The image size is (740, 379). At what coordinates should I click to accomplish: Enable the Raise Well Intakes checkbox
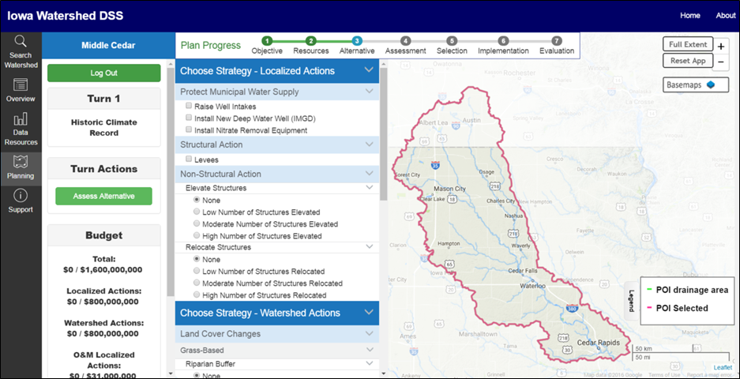pos(189,106)
